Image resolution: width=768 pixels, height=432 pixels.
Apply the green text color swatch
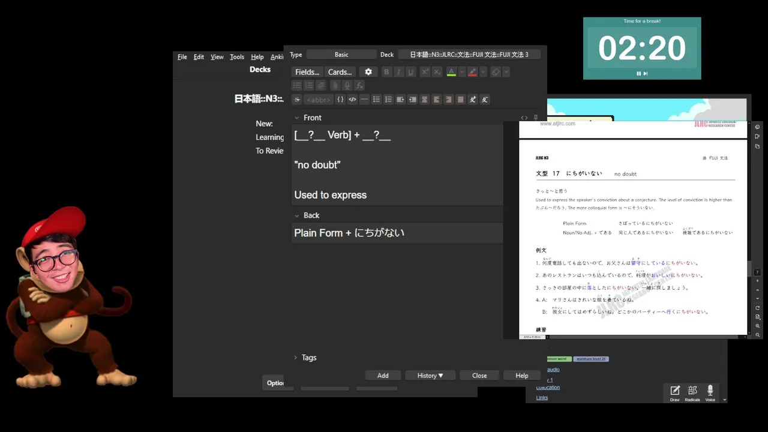point(451,72)
